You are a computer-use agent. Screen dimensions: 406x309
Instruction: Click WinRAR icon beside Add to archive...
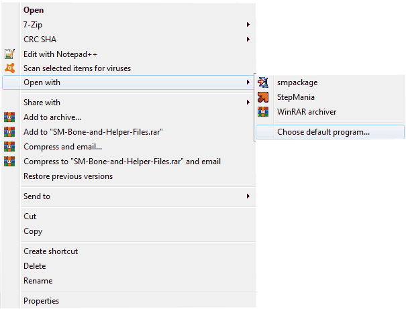9,117
